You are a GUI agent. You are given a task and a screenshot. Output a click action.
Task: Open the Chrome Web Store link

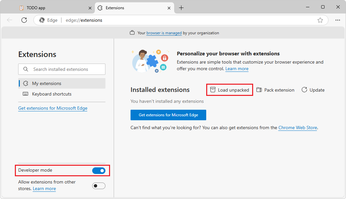click(298, 128)
